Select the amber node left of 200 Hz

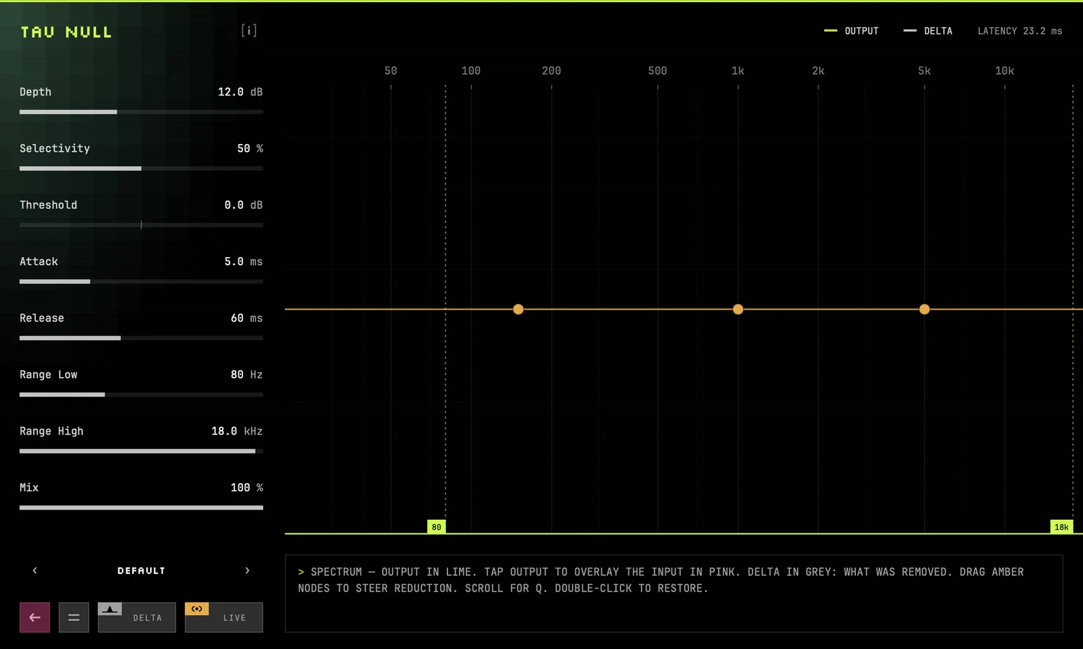point(518,309)
